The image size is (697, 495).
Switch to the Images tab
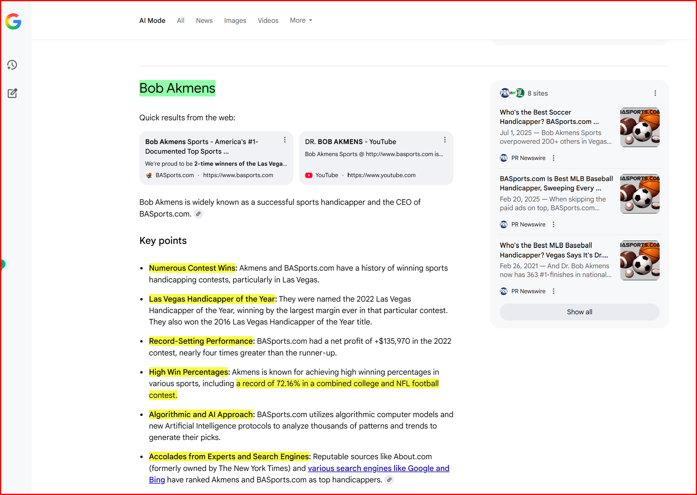(x=235, y=20)
